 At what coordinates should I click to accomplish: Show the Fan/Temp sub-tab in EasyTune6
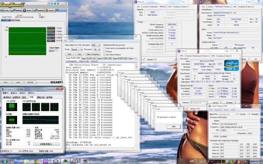pyautogui.click(x=15, y=20)
